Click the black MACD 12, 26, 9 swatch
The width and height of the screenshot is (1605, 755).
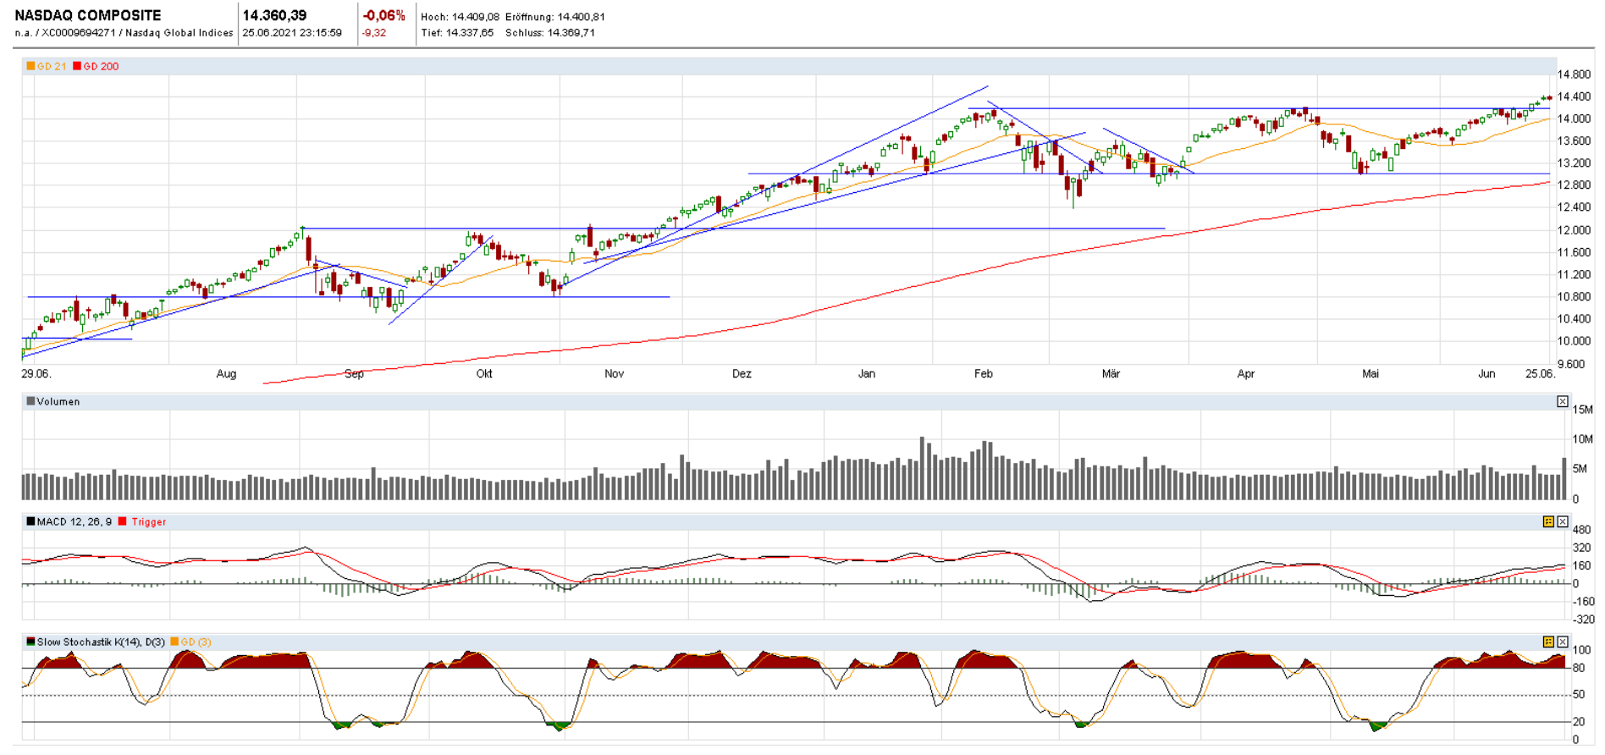30,521
